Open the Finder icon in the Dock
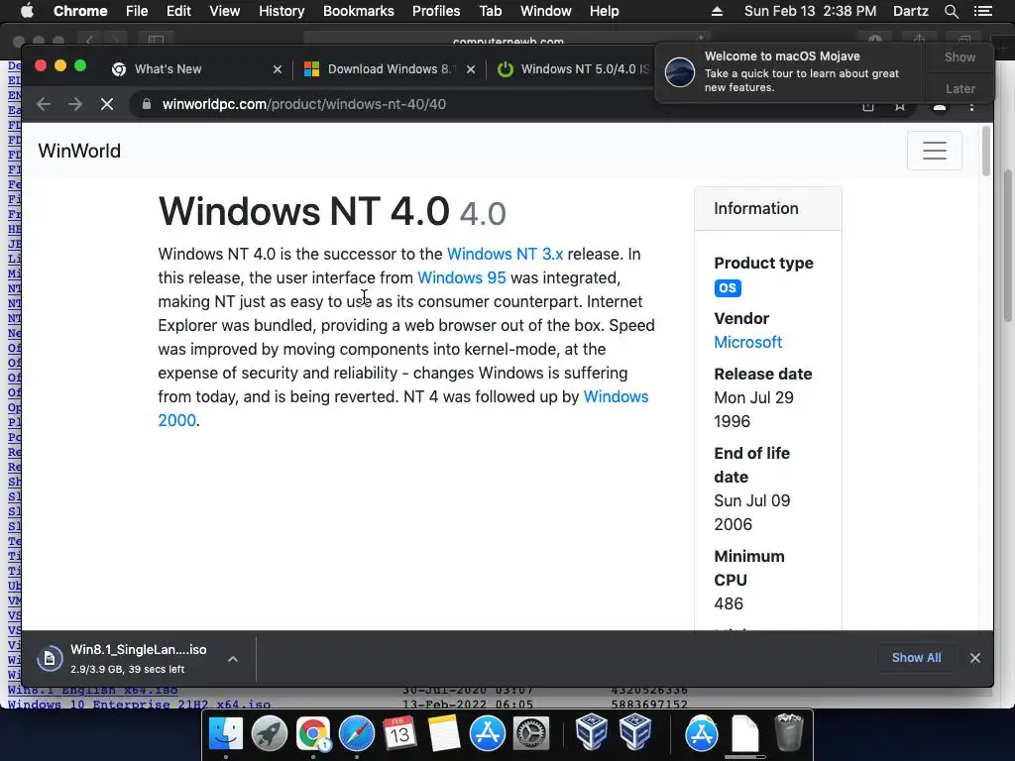The image size is (1015, 761). [x=226, y=733]
